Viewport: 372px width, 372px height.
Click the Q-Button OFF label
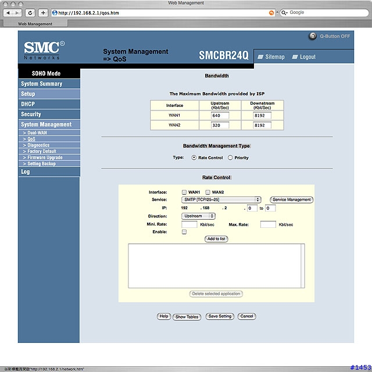click(x=335, y=36)
